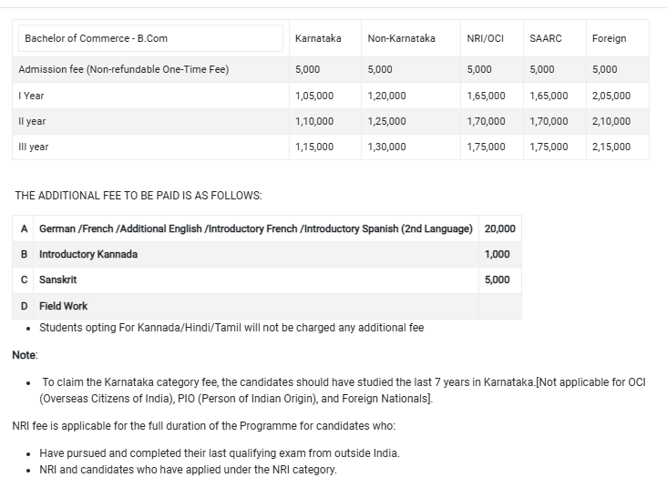Select the Foreign column header
This screenshot has width=667, height=498.
(609, 38)
